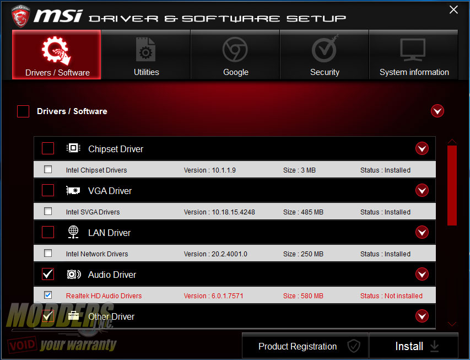This screenshot has width=470, height=360.
Task: Check the Chipset Driver category checkbox
Action: coord(48,148)
